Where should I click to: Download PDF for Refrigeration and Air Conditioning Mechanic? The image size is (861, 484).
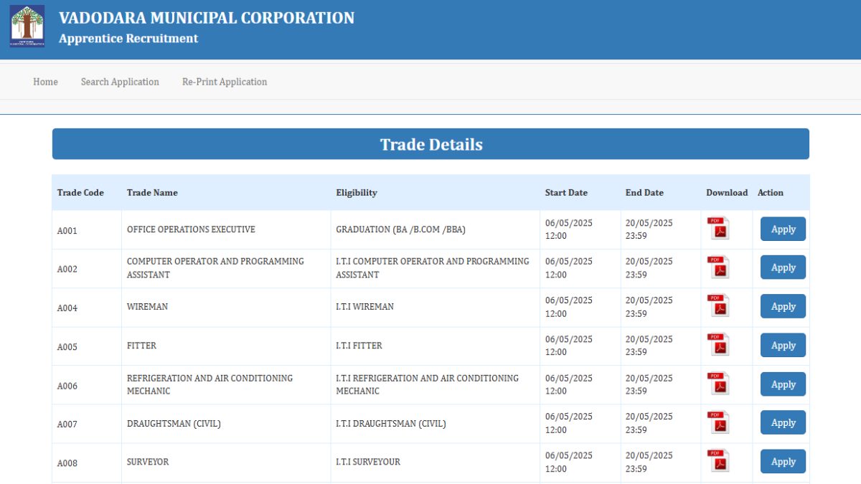[718, 384]
